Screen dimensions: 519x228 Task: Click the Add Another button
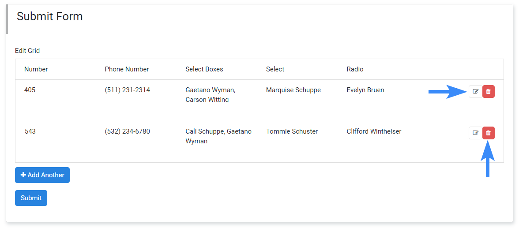pyautogui.click(x=42, y=175)
